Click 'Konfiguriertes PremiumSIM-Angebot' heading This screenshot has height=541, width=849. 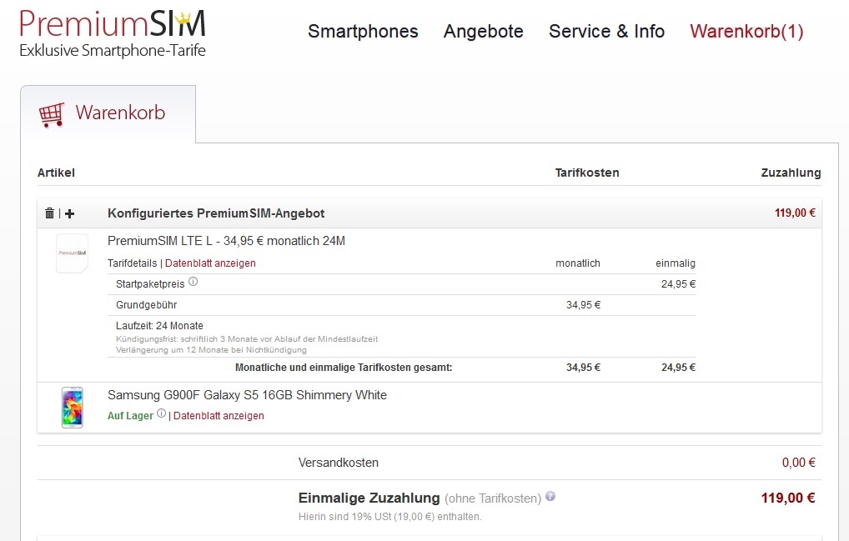coord(216,213)
